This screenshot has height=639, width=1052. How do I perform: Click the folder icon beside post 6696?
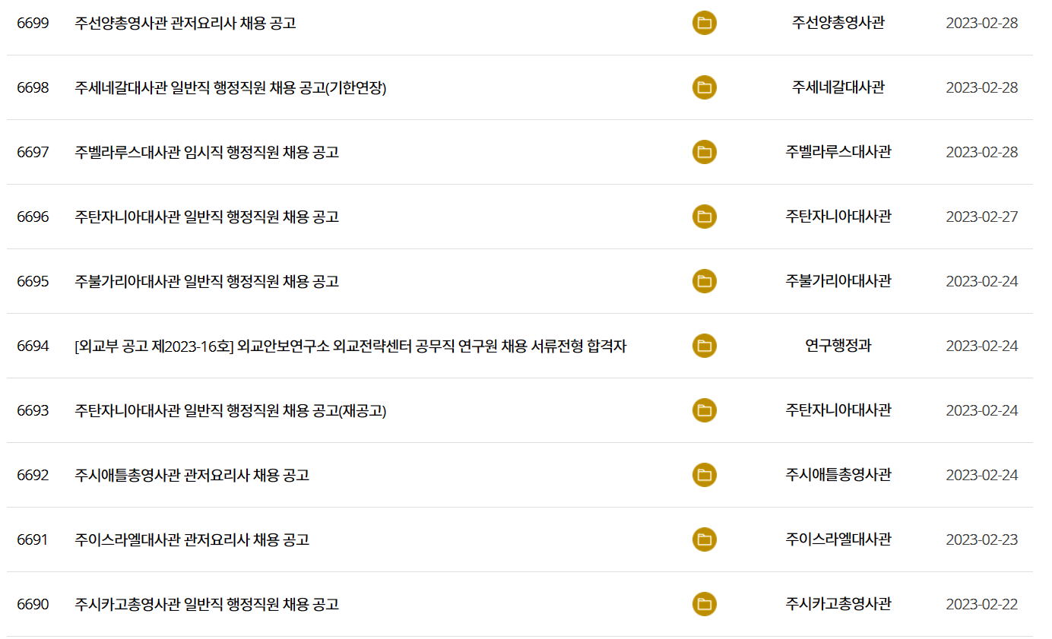704,217
